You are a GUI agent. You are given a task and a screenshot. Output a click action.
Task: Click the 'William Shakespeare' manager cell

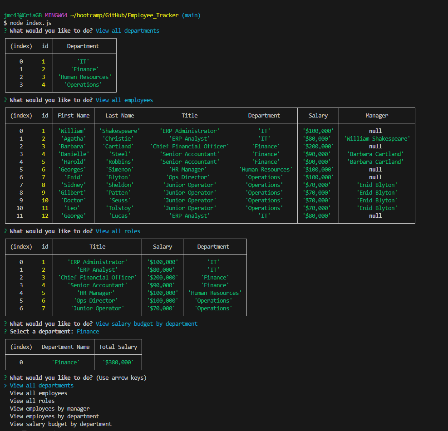click(377, 138)
